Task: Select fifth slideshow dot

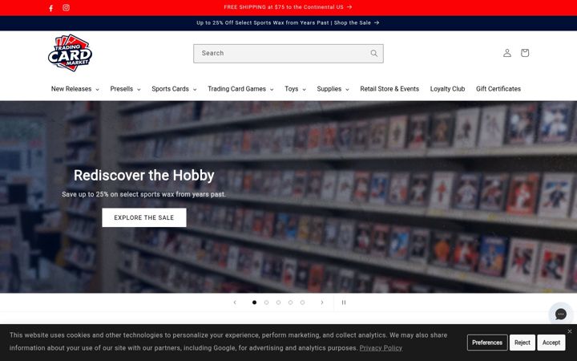Action: pyautogui.click(x=302, y=302)
